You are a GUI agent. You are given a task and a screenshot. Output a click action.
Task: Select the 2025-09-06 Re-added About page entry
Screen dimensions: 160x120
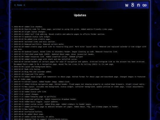click(x=29, y=114)
